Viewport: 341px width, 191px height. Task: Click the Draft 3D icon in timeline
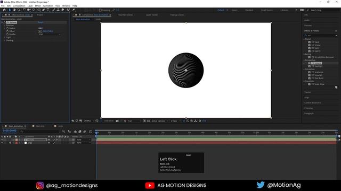[x=69, y=132]
